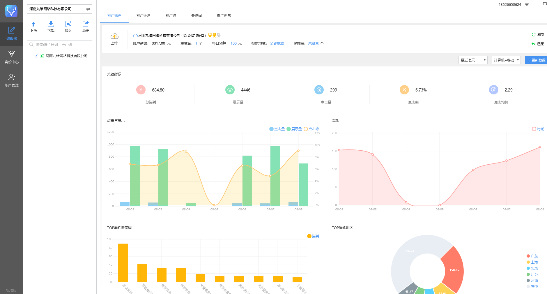Open the account selector 河南九维网络科技有限公司 at top
The image size is (547, 294).
tap(60, 9)
